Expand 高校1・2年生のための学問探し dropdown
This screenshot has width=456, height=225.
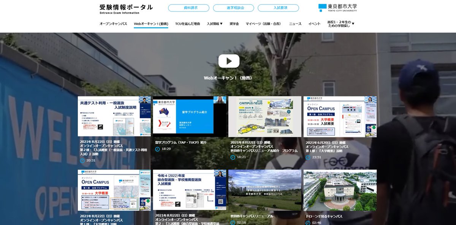340,24
